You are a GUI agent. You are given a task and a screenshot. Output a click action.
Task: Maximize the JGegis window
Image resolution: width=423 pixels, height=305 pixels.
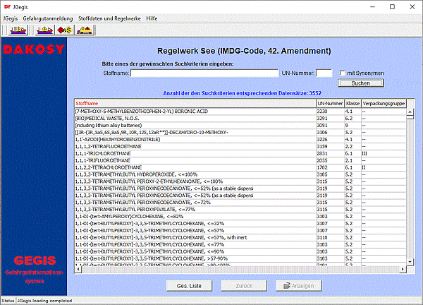pyautogui.click(x=392, y=7)
